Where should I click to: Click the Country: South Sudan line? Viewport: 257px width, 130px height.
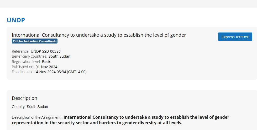(x=30, y=107)
